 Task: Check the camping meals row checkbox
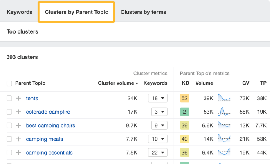tap(9, 139)
